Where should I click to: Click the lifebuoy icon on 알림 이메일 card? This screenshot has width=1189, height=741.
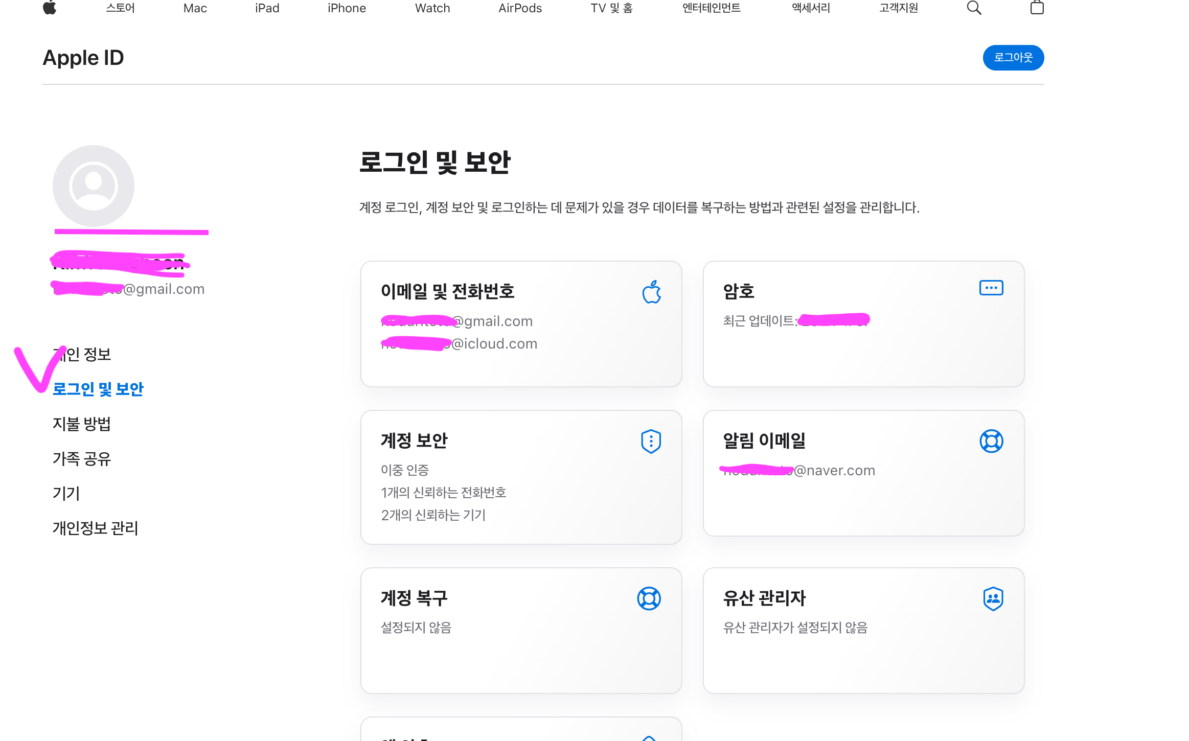[991, 441]
